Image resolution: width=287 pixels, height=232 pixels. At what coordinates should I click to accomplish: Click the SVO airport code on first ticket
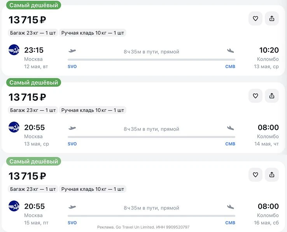pyautogui.click(x=72, y=66)
